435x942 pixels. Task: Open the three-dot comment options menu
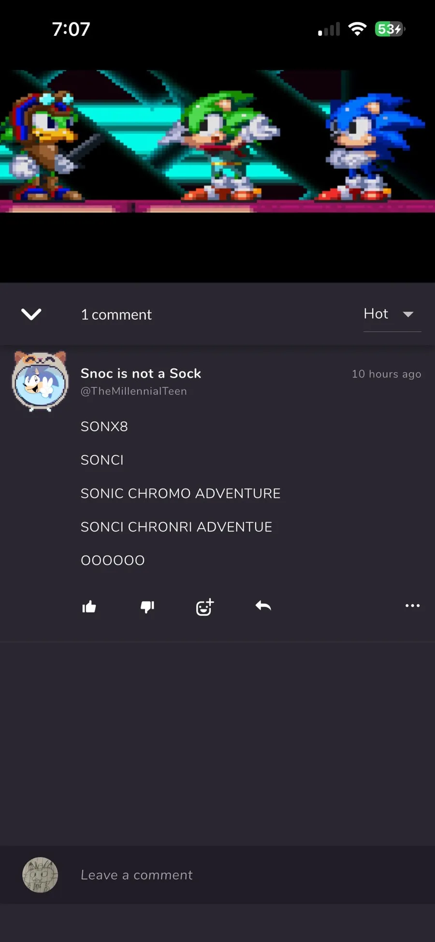click(x=412, y=606)
